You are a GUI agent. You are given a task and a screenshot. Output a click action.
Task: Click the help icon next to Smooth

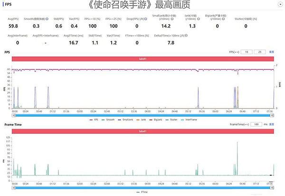click(x=48, y=19)
